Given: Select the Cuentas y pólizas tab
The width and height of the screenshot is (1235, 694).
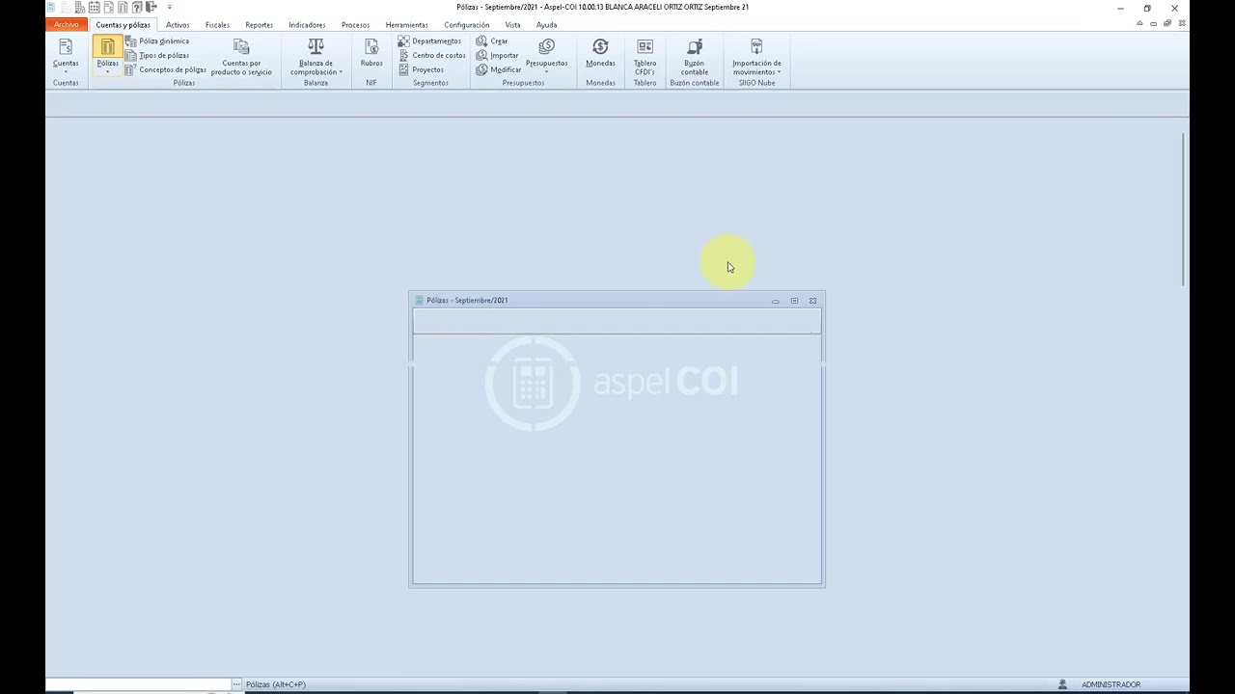Looking at the screenshot, I should click(x=123, y=25).
